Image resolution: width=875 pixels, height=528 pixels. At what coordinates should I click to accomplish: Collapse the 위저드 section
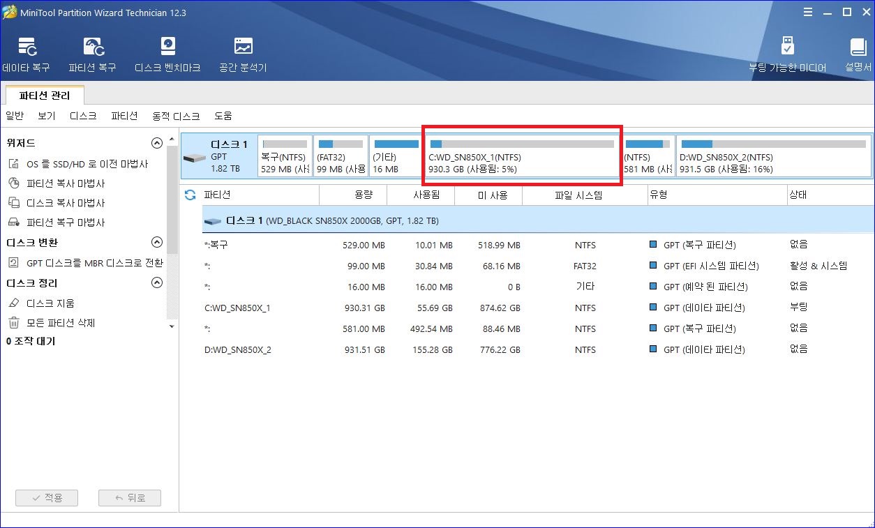pos(157,143)
